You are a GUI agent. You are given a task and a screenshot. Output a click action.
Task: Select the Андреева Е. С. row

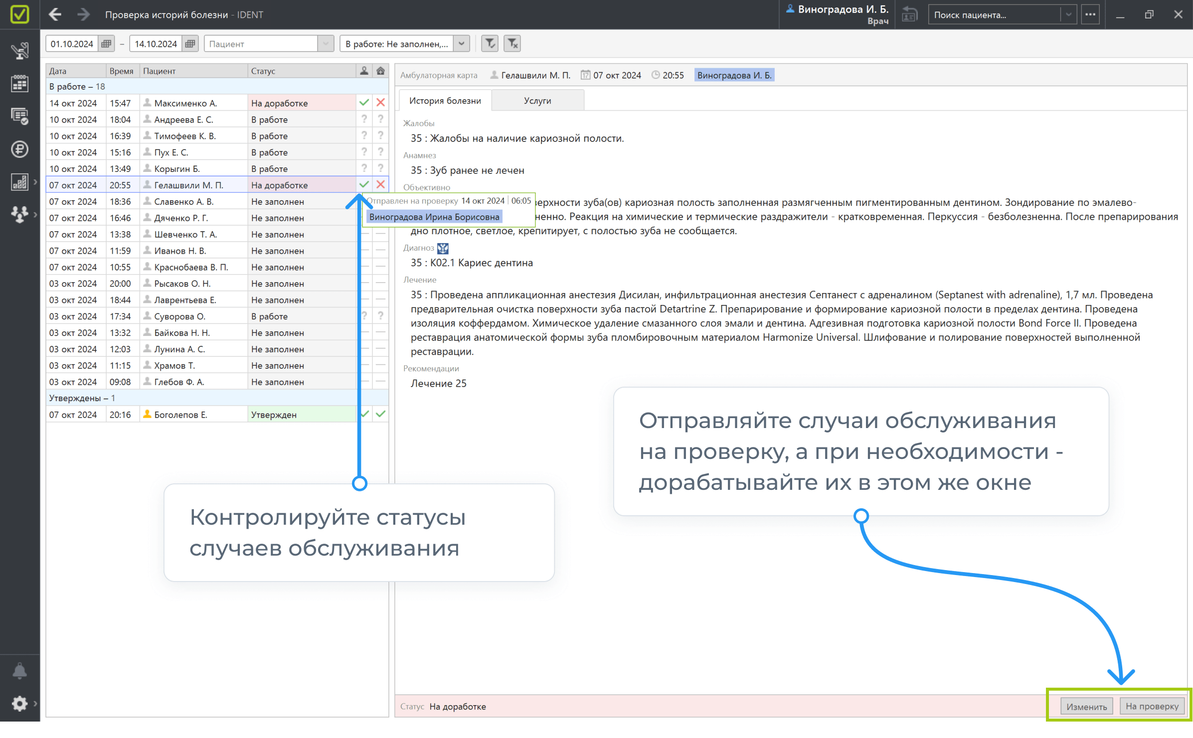pyautogui.click(x=217, y=120)
